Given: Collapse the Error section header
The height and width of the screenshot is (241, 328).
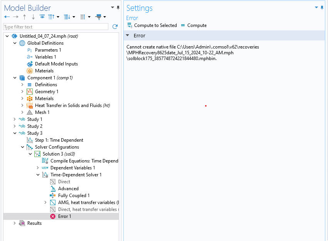Looking at the screenshot, I should coord(128,36).
